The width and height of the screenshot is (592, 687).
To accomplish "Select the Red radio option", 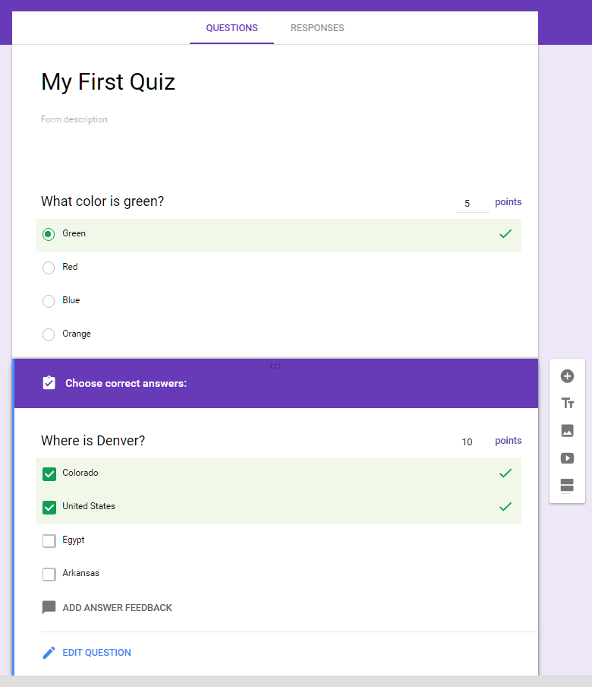I will click(49, 268).
